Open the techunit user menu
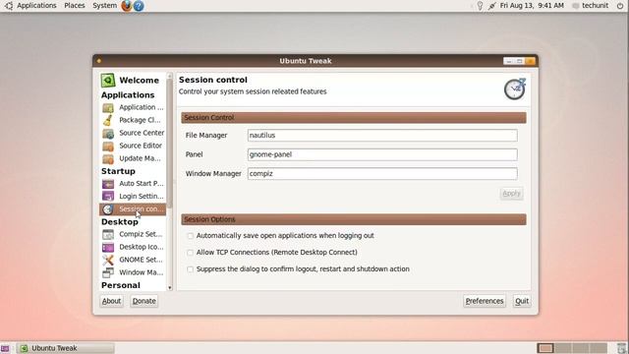 (x=591, y=6)
